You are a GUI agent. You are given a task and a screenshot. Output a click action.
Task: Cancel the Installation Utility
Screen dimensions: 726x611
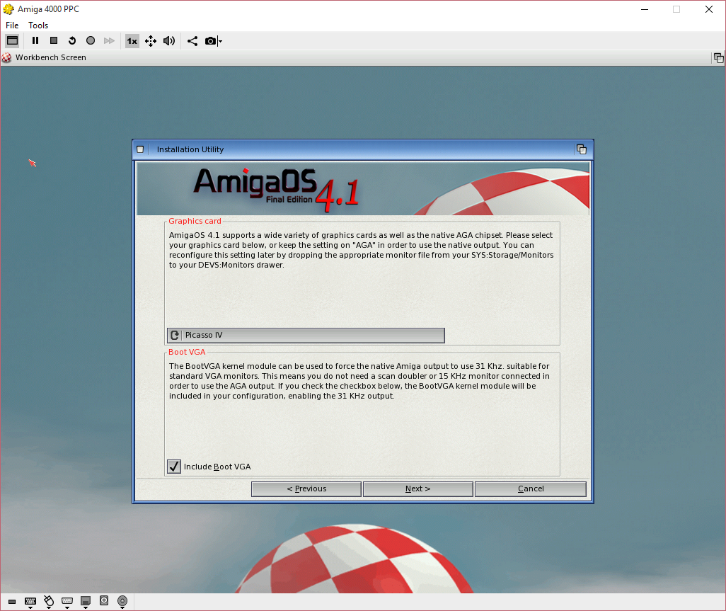coord(531,489)
